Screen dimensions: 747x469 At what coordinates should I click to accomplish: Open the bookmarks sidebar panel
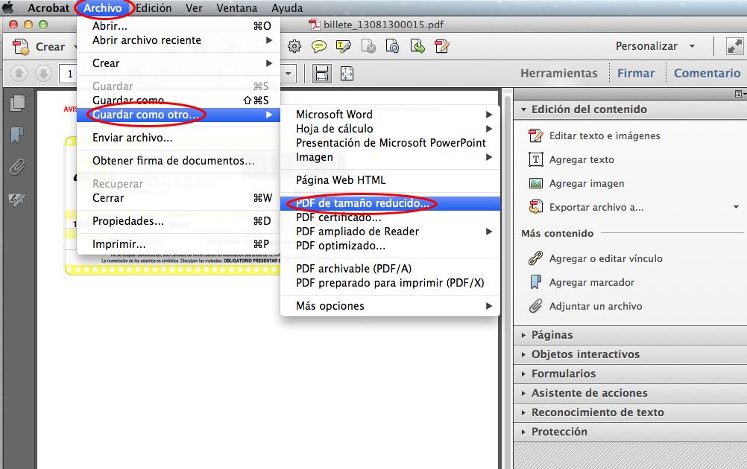click(x=16, y=135)
